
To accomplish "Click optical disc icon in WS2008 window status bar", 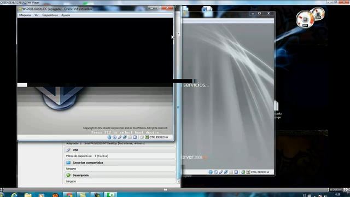I will (x=114, y=137).
